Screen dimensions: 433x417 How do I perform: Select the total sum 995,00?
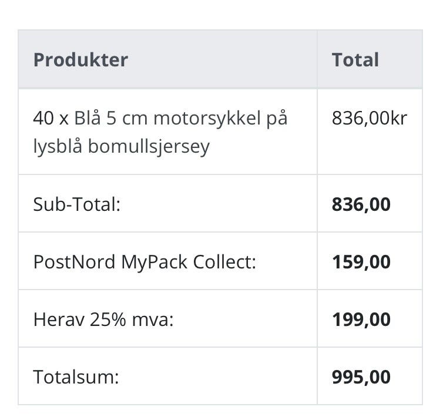[361, 377]
